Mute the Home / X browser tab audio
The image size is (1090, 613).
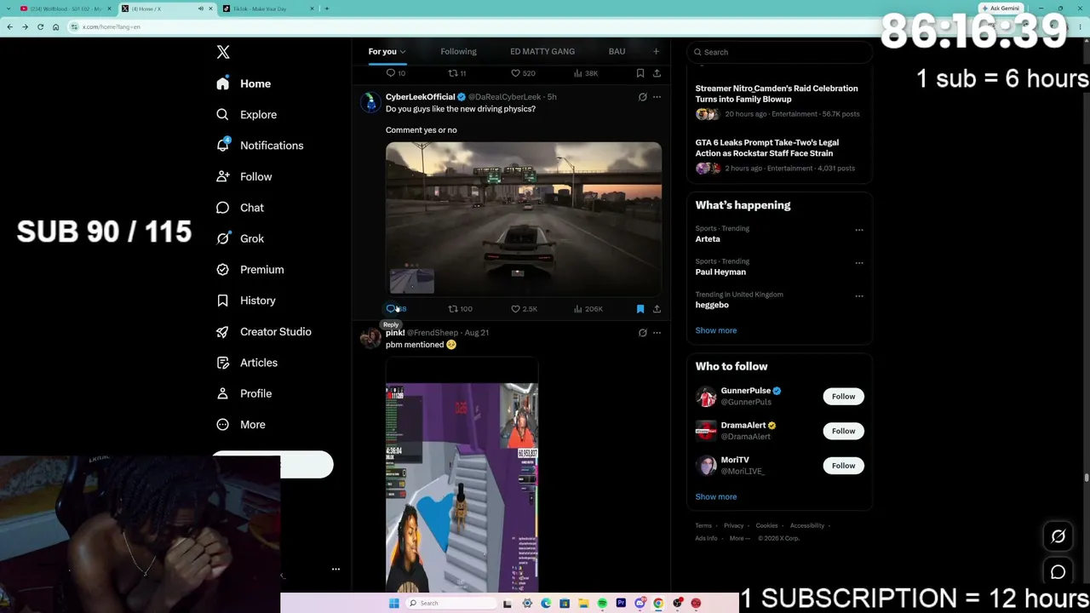tap(201, 9)
